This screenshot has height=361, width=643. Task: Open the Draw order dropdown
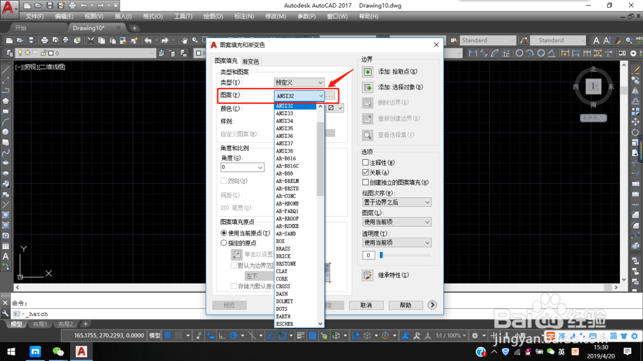[x=397, y=202]
